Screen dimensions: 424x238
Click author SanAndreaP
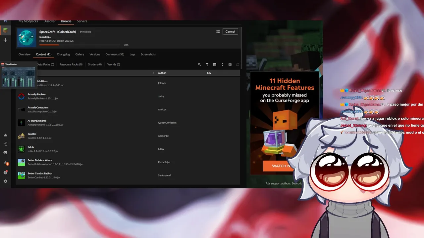pos(165,176)
